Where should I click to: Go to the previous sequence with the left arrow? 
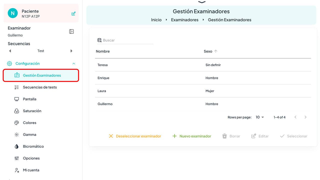(10, 51)
